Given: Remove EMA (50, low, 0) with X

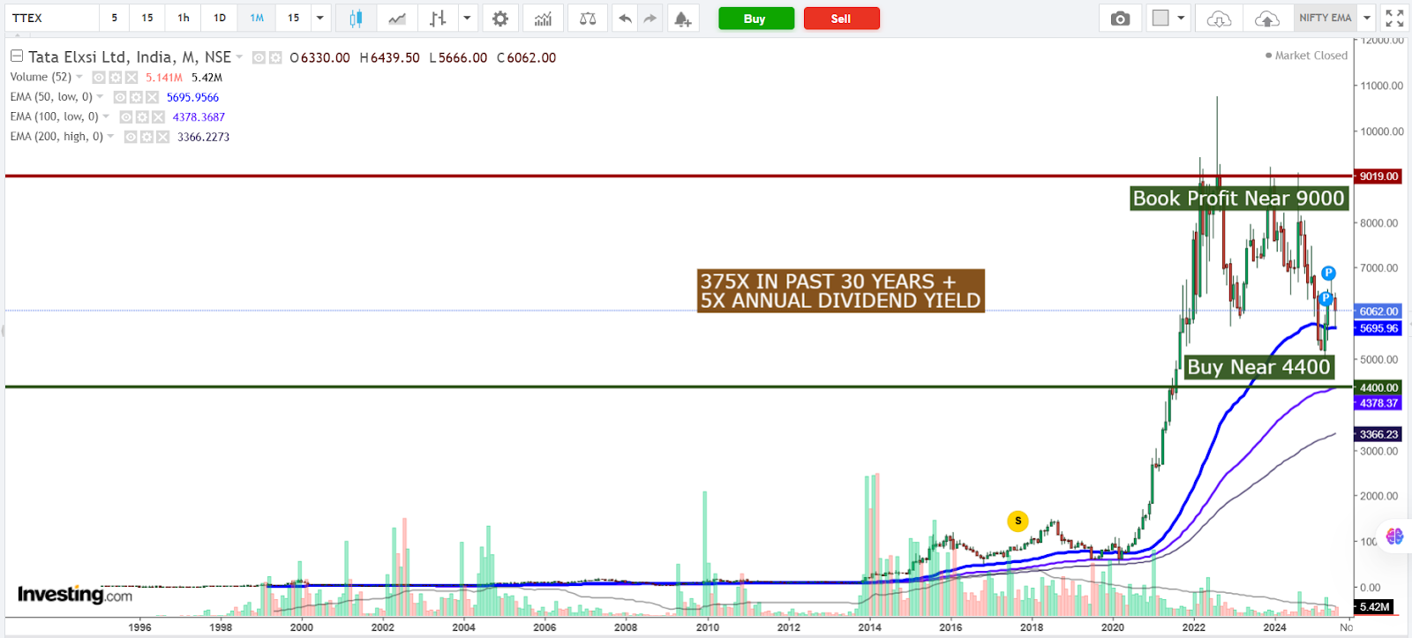Looking at the screenshot, I should (152, 97).
